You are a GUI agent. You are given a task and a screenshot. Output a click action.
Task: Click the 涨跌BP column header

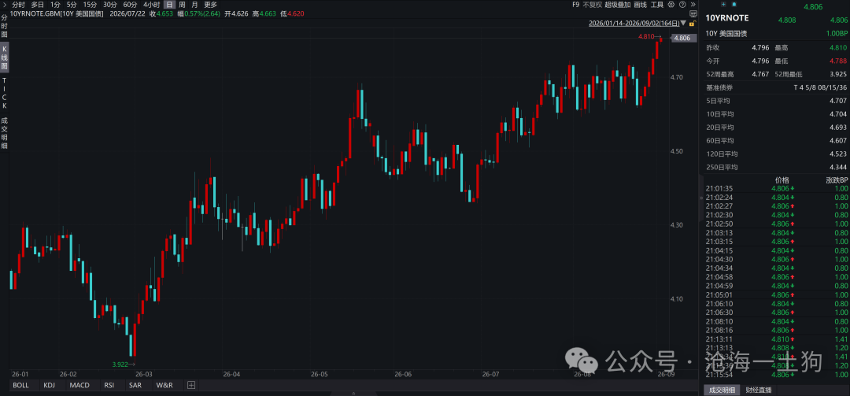tap(837, 180)
